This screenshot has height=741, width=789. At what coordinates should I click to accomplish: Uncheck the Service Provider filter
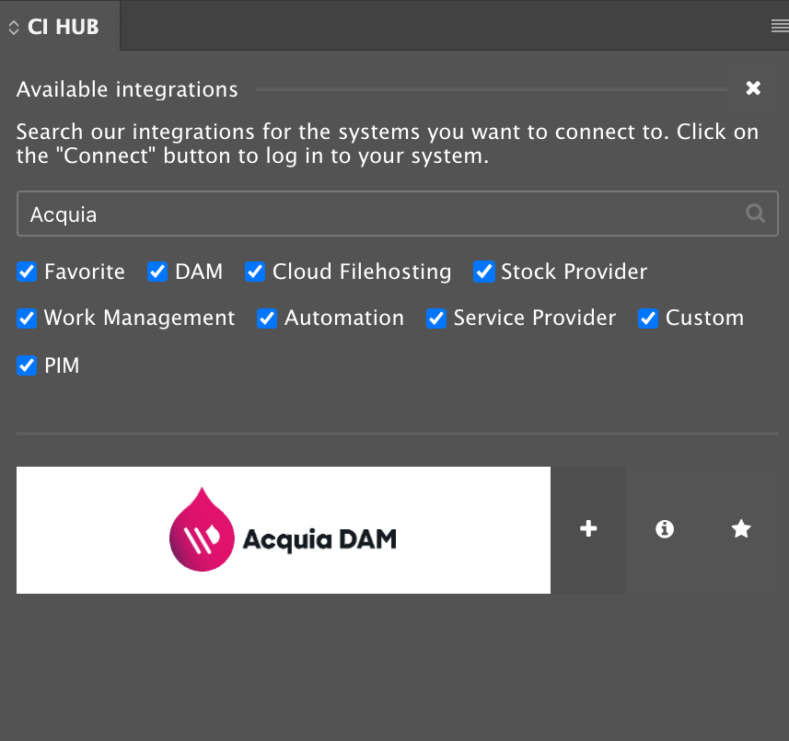coord(435,318)
